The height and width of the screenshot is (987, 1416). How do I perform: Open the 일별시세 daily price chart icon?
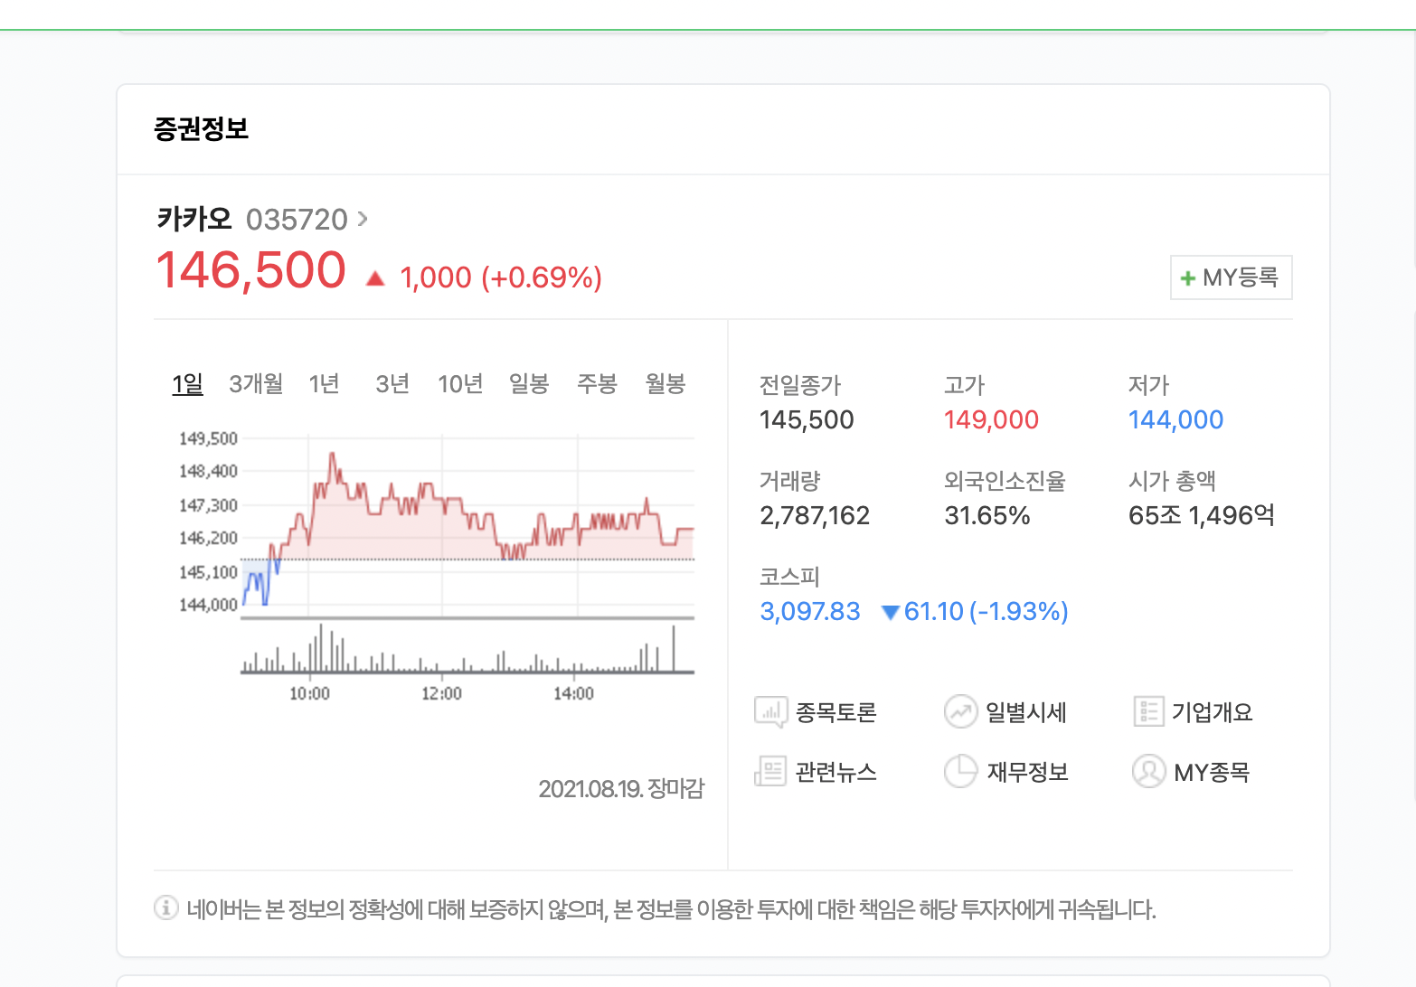coord(960,711)
